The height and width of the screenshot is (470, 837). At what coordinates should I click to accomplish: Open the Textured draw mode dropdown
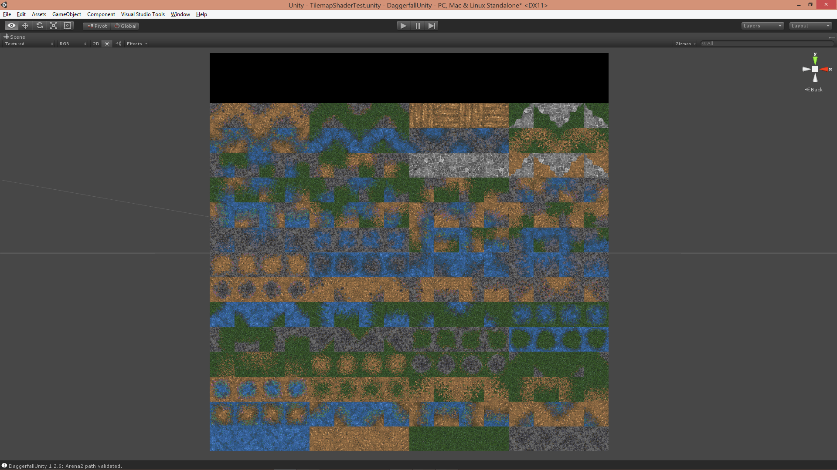pyautogui.click(x=29, y=44)
